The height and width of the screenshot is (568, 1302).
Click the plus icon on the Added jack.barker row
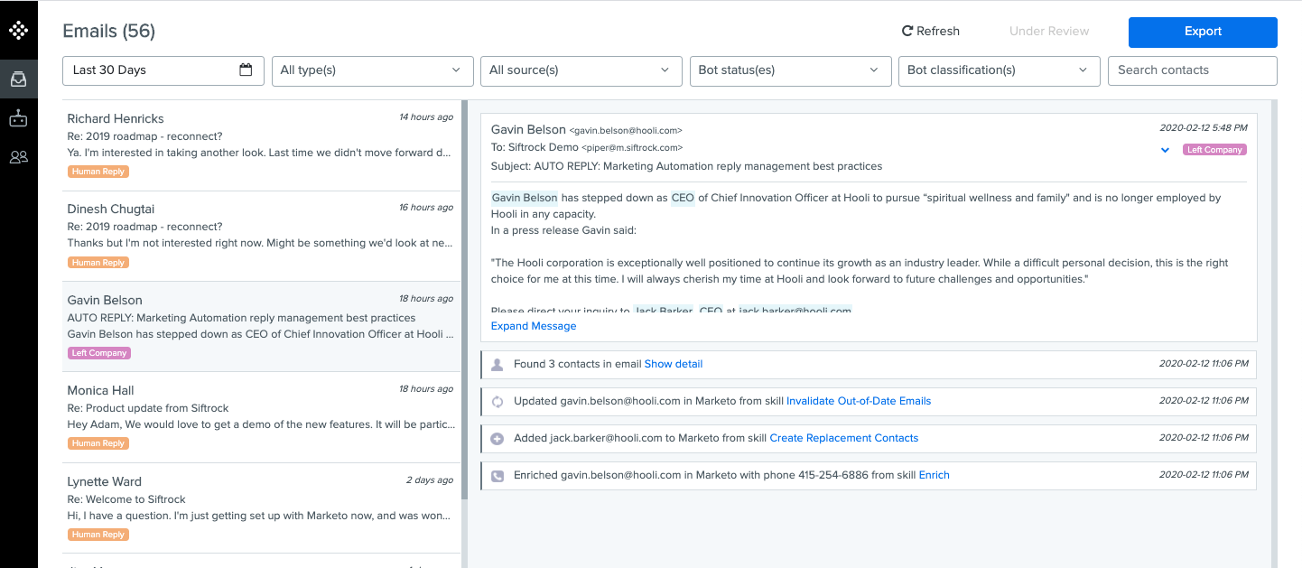click(498, 438)
